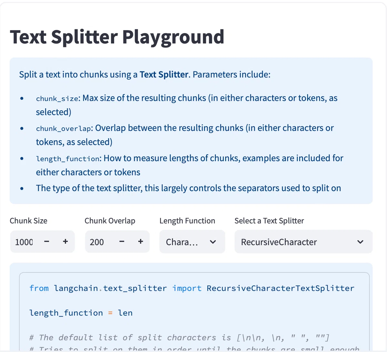Decrease Chunk Overlap with minus button
387x352 pixels.
122,241
